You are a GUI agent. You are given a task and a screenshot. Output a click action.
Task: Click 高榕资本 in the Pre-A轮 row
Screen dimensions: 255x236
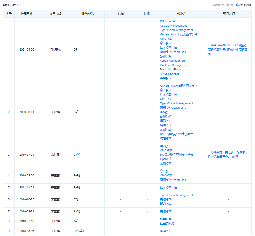tap(166, 231)
